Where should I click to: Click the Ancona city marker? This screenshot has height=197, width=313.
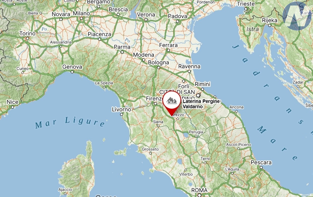click(236, 111)
